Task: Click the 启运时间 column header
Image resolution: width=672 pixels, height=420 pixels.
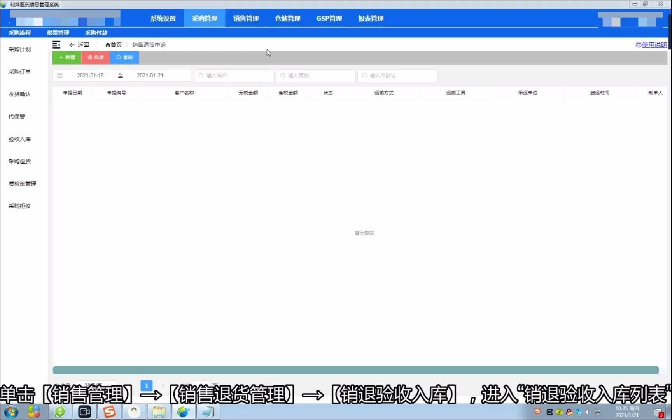Action: tap(600, 93)
